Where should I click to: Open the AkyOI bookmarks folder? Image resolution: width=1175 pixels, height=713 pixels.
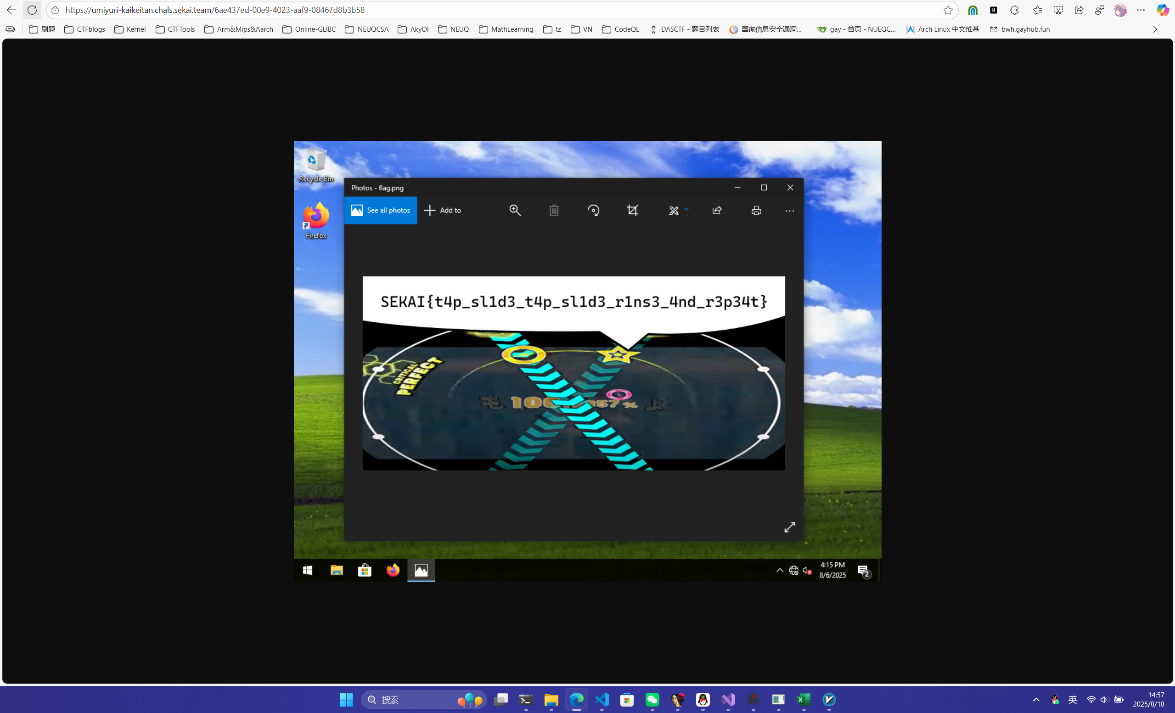[413, 29]
